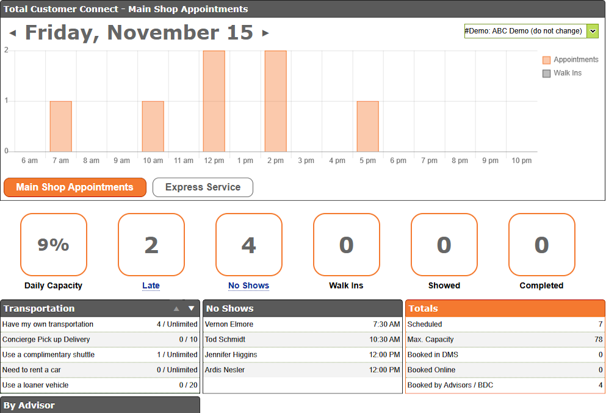The height and width of the screenshot is (413, 606).
Task: Switch to Express Service tab
Action: [x=203, y=187]
